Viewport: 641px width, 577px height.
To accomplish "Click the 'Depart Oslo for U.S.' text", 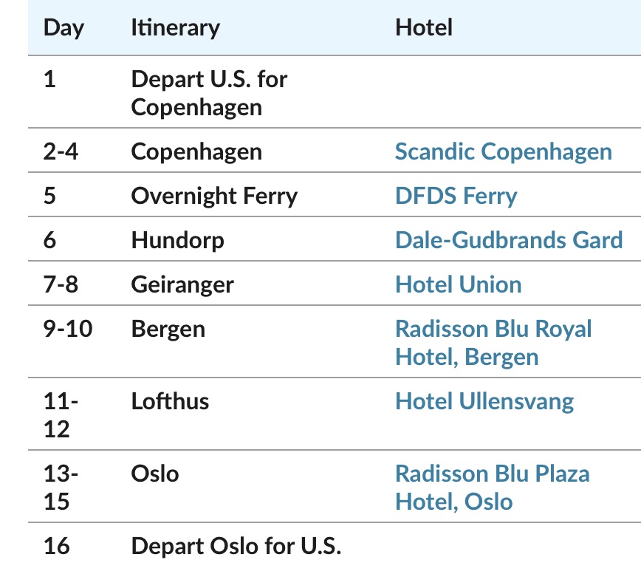I will [x=236, y=546].
